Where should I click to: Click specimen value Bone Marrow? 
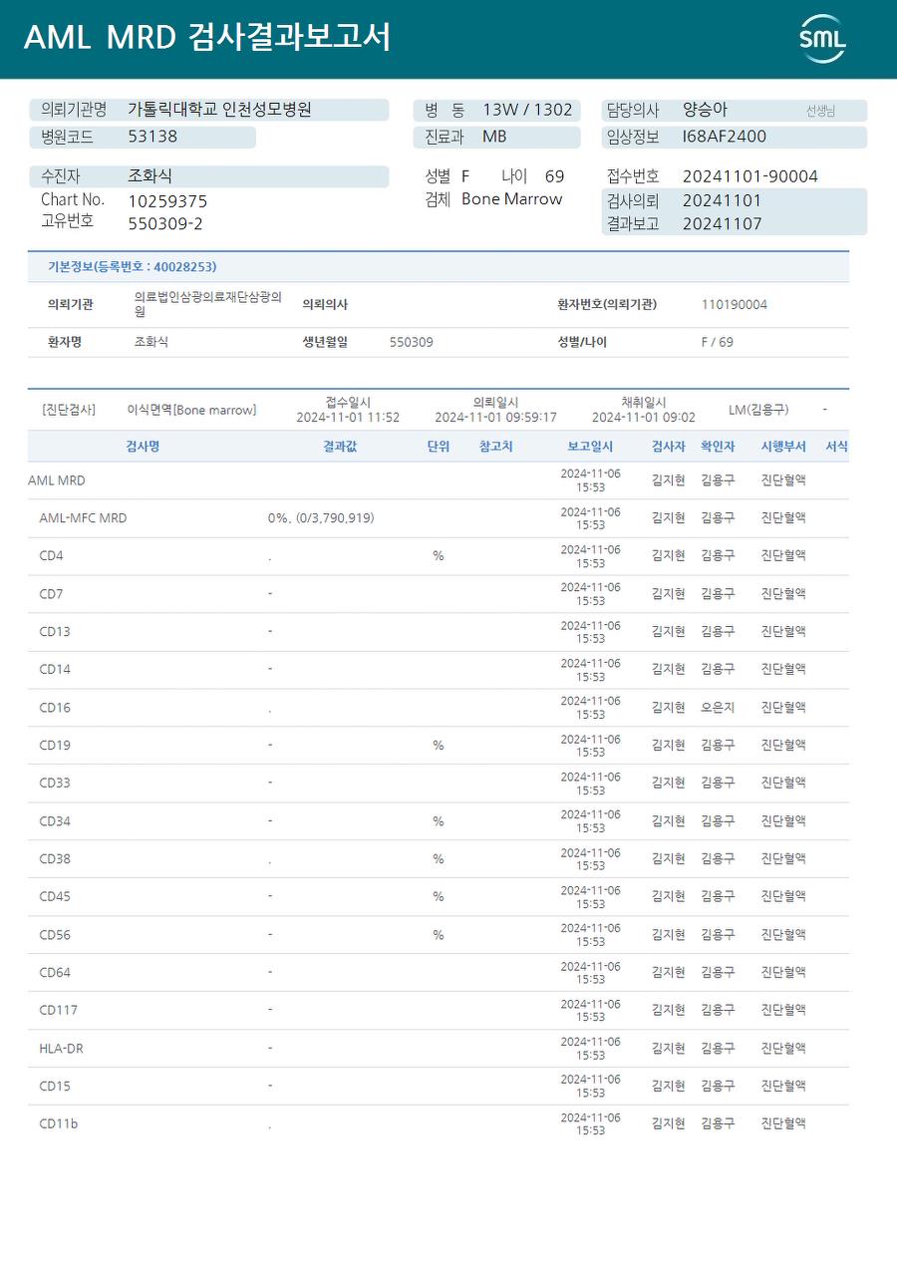(512, 199)
